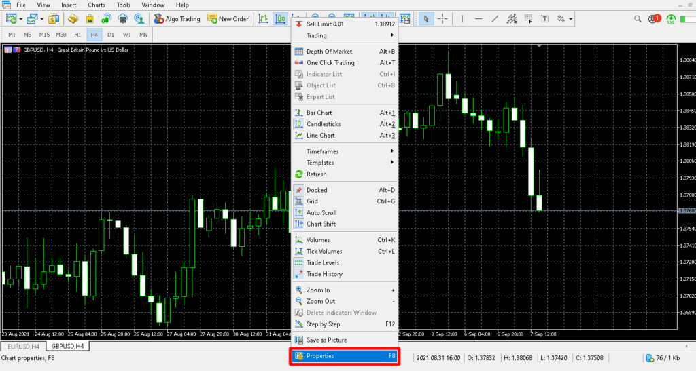
Task: Select the GBPUSD,H4 chart tab
Action: tap(67, 346)
